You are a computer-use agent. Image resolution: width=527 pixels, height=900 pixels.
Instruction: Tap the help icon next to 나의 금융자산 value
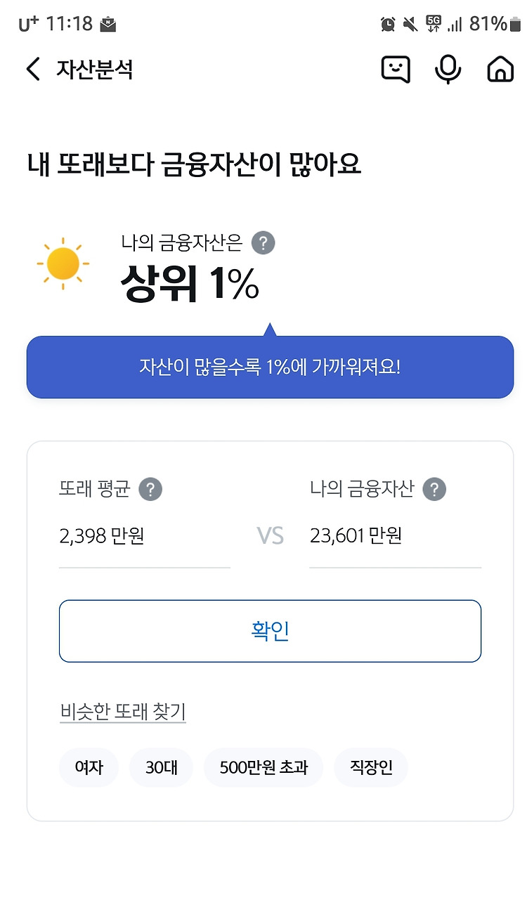coord(434,489)
